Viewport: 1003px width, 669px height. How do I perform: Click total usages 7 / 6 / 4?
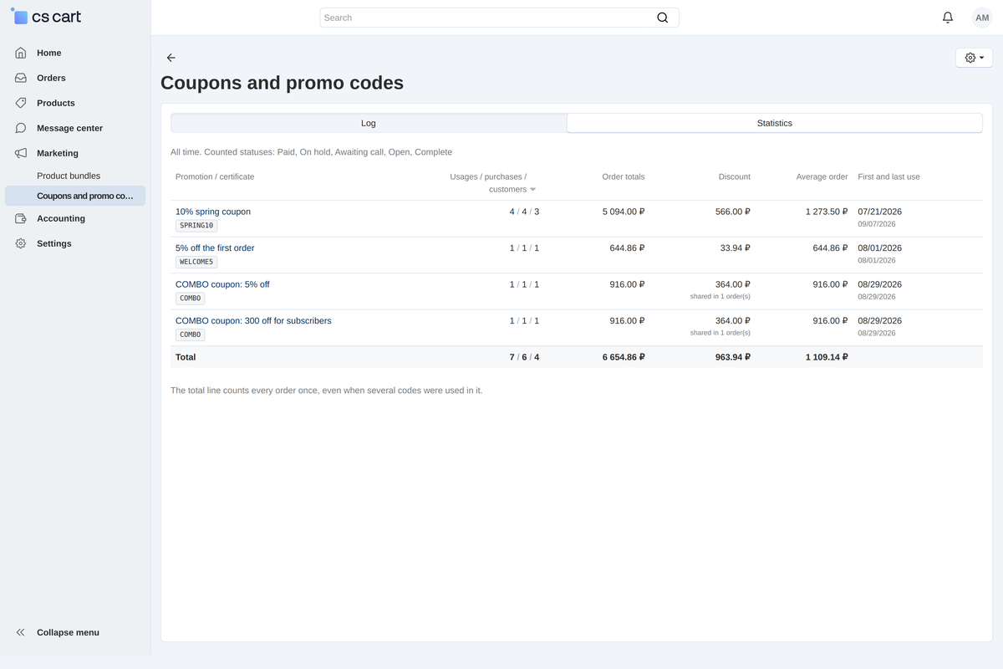pyautogui.click(x=524, y=357)
